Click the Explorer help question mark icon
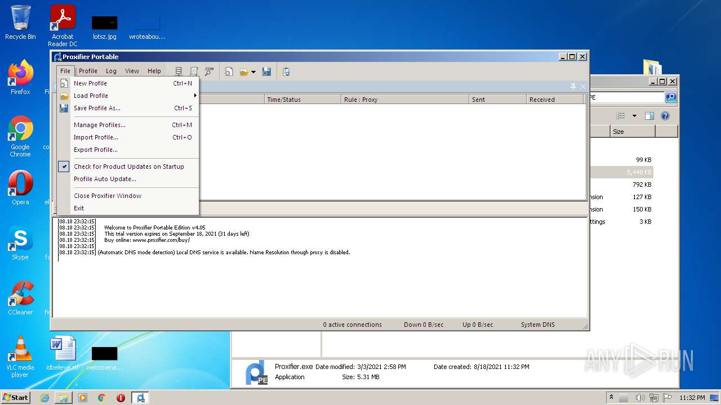The image size is (721, 405). pos(665,116)
